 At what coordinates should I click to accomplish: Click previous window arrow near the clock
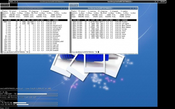(x=155, y=2)
